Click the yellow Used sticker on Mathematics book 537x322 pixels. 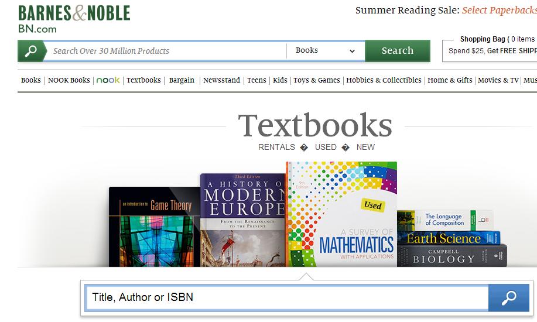coord(372,205)
